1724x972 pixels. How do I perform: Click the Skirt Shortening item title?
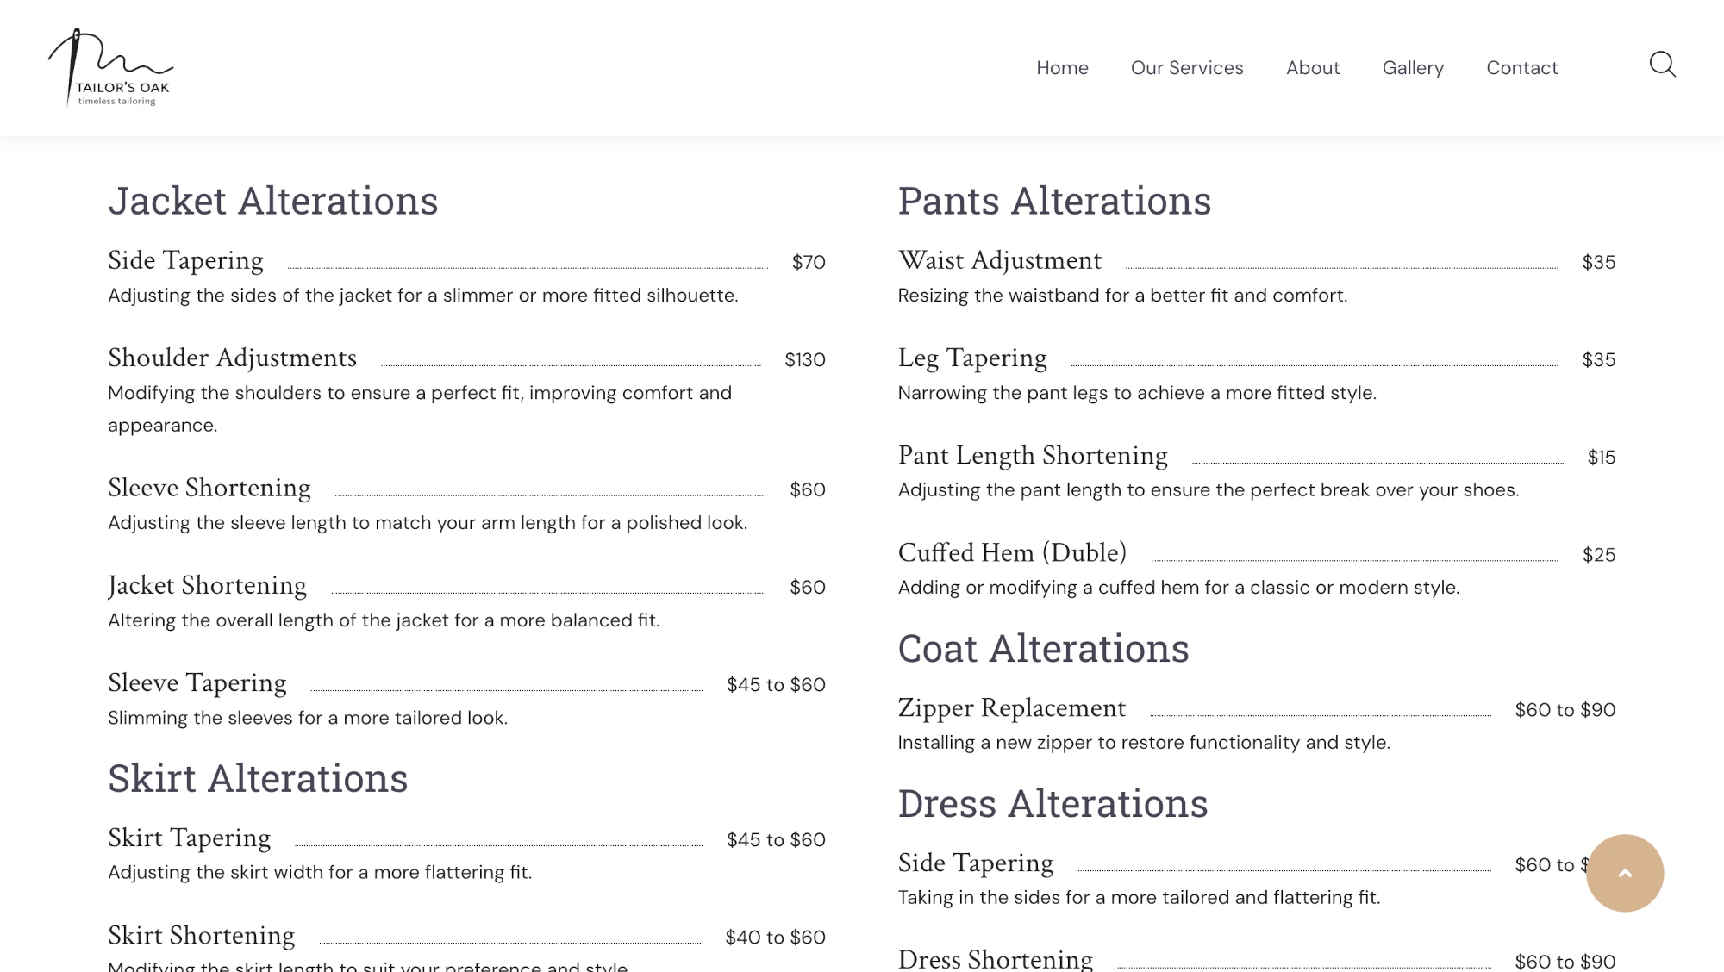pyautogui.click(x=201, y=936)
